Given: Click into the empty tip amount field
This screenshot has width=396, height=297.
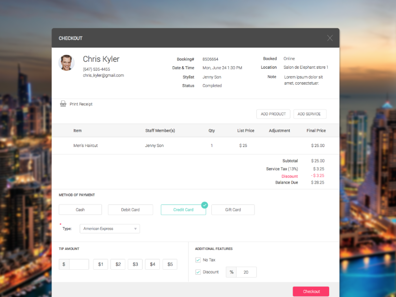Looking at the screenshot, I should pyautogui.click(x=78, y=264).
